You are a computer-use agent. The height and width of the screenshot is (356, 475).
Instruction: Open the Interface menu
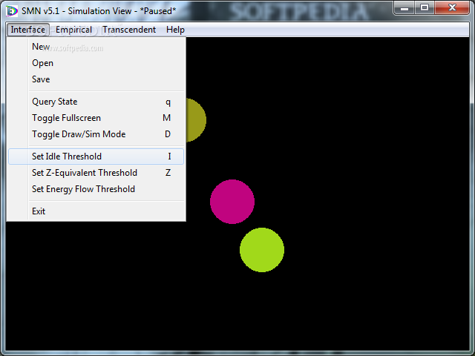(x=28, y=30)
